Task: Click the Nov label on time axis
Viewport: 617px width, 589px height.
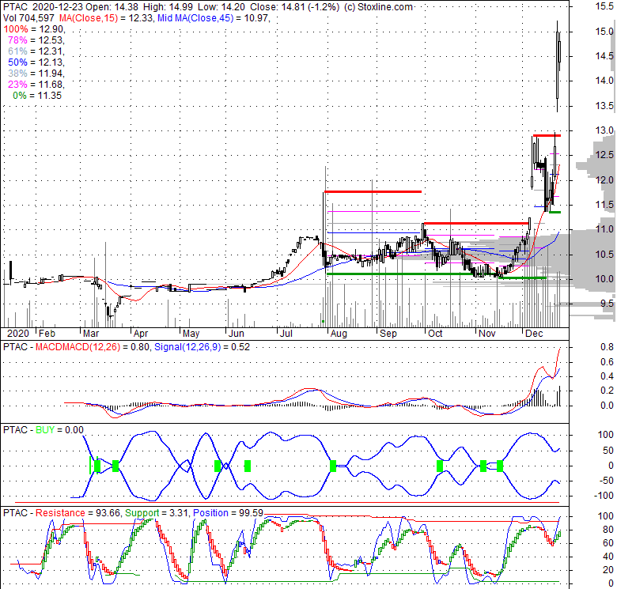Action: [486, 334]
